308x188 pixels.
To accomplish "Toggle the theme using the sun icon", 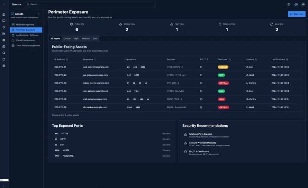I will (x=289, y=4).
